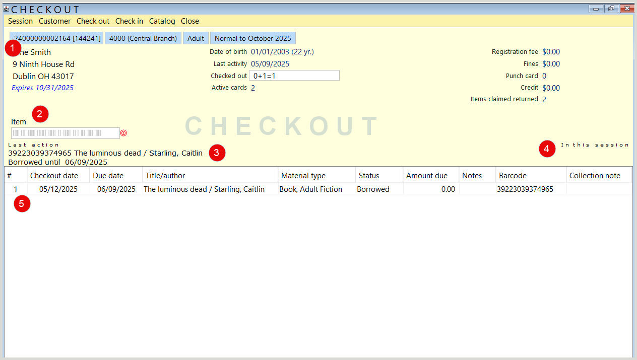The width and height of the screenshot is (637, 360).
Task: Click the Dublin OH 43017 address line
Action: coord(43,77)
